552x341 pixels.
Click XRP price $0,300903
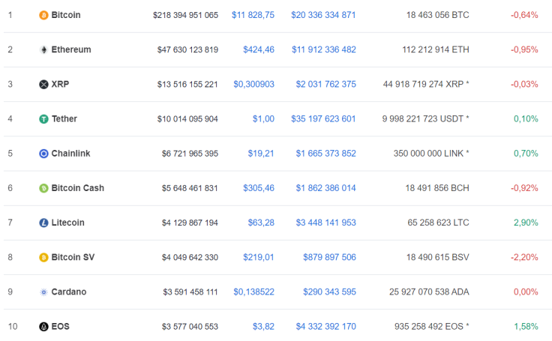click(253, 85)
